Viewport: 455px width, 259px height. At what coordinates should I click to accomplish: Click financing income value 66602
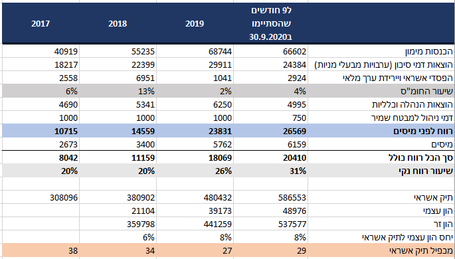pyautogui.click(x=294, y=52)
